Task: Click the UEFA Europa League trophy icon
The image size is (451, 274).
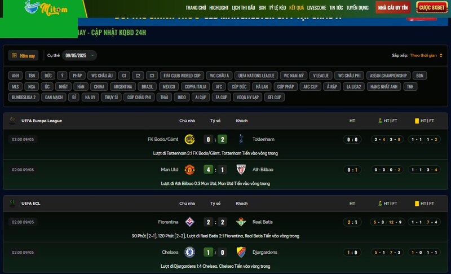Action: point(12,121)
